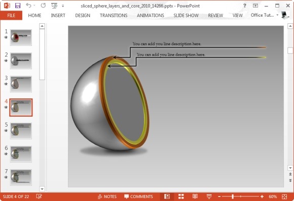The image size is (294, 201).
Task: Open PowerPoint Help question mark
Action: (244, 6)
